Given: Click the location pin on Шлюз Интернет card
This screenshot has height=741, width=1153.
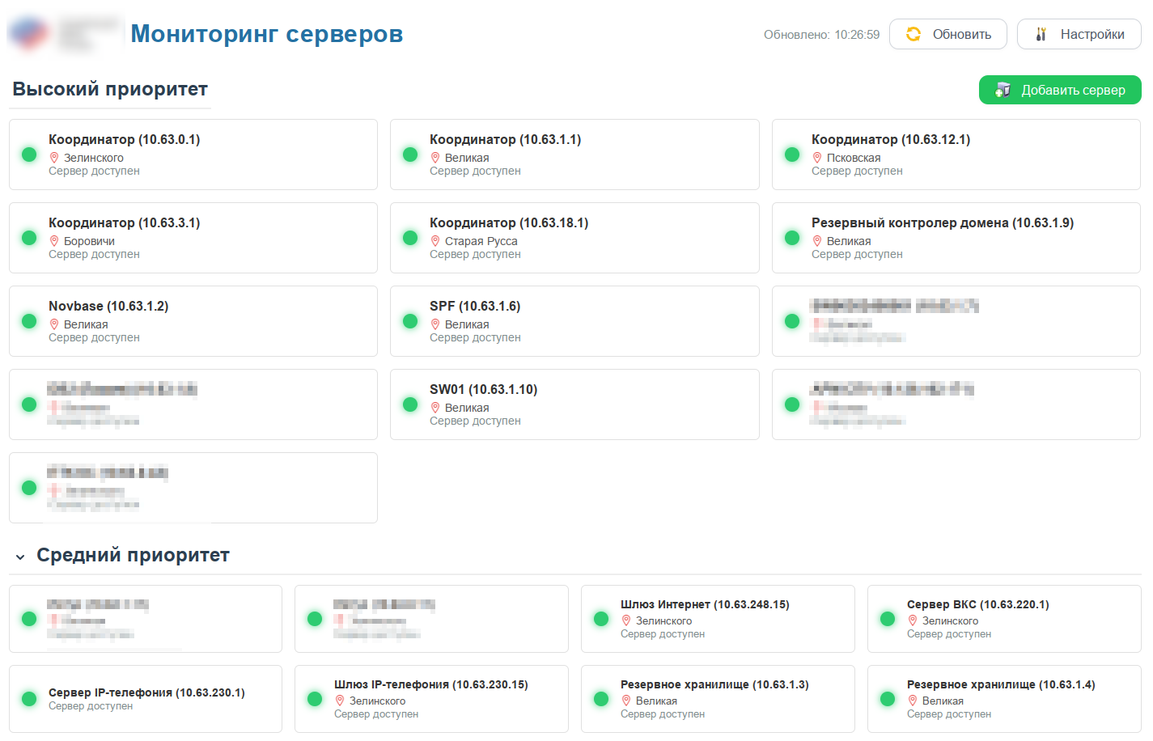Looking at the screenshot, I should tap(625, 619).
